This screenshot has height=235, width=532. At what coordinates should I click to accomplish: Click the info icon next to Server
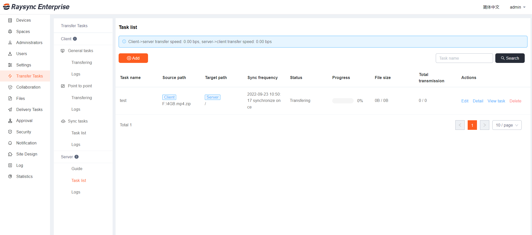click(x=77, y=157)
